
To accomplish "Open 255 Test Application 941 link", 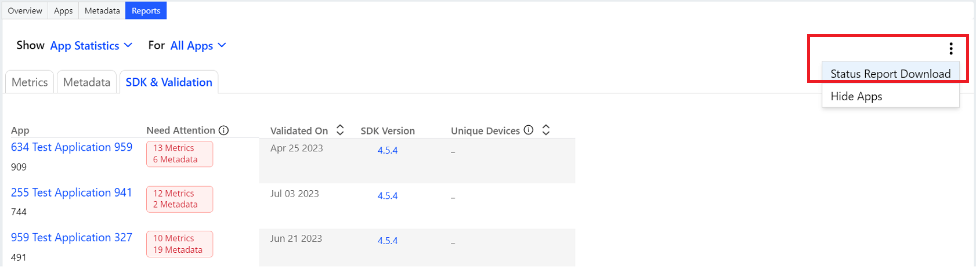I will click(71, 192).
